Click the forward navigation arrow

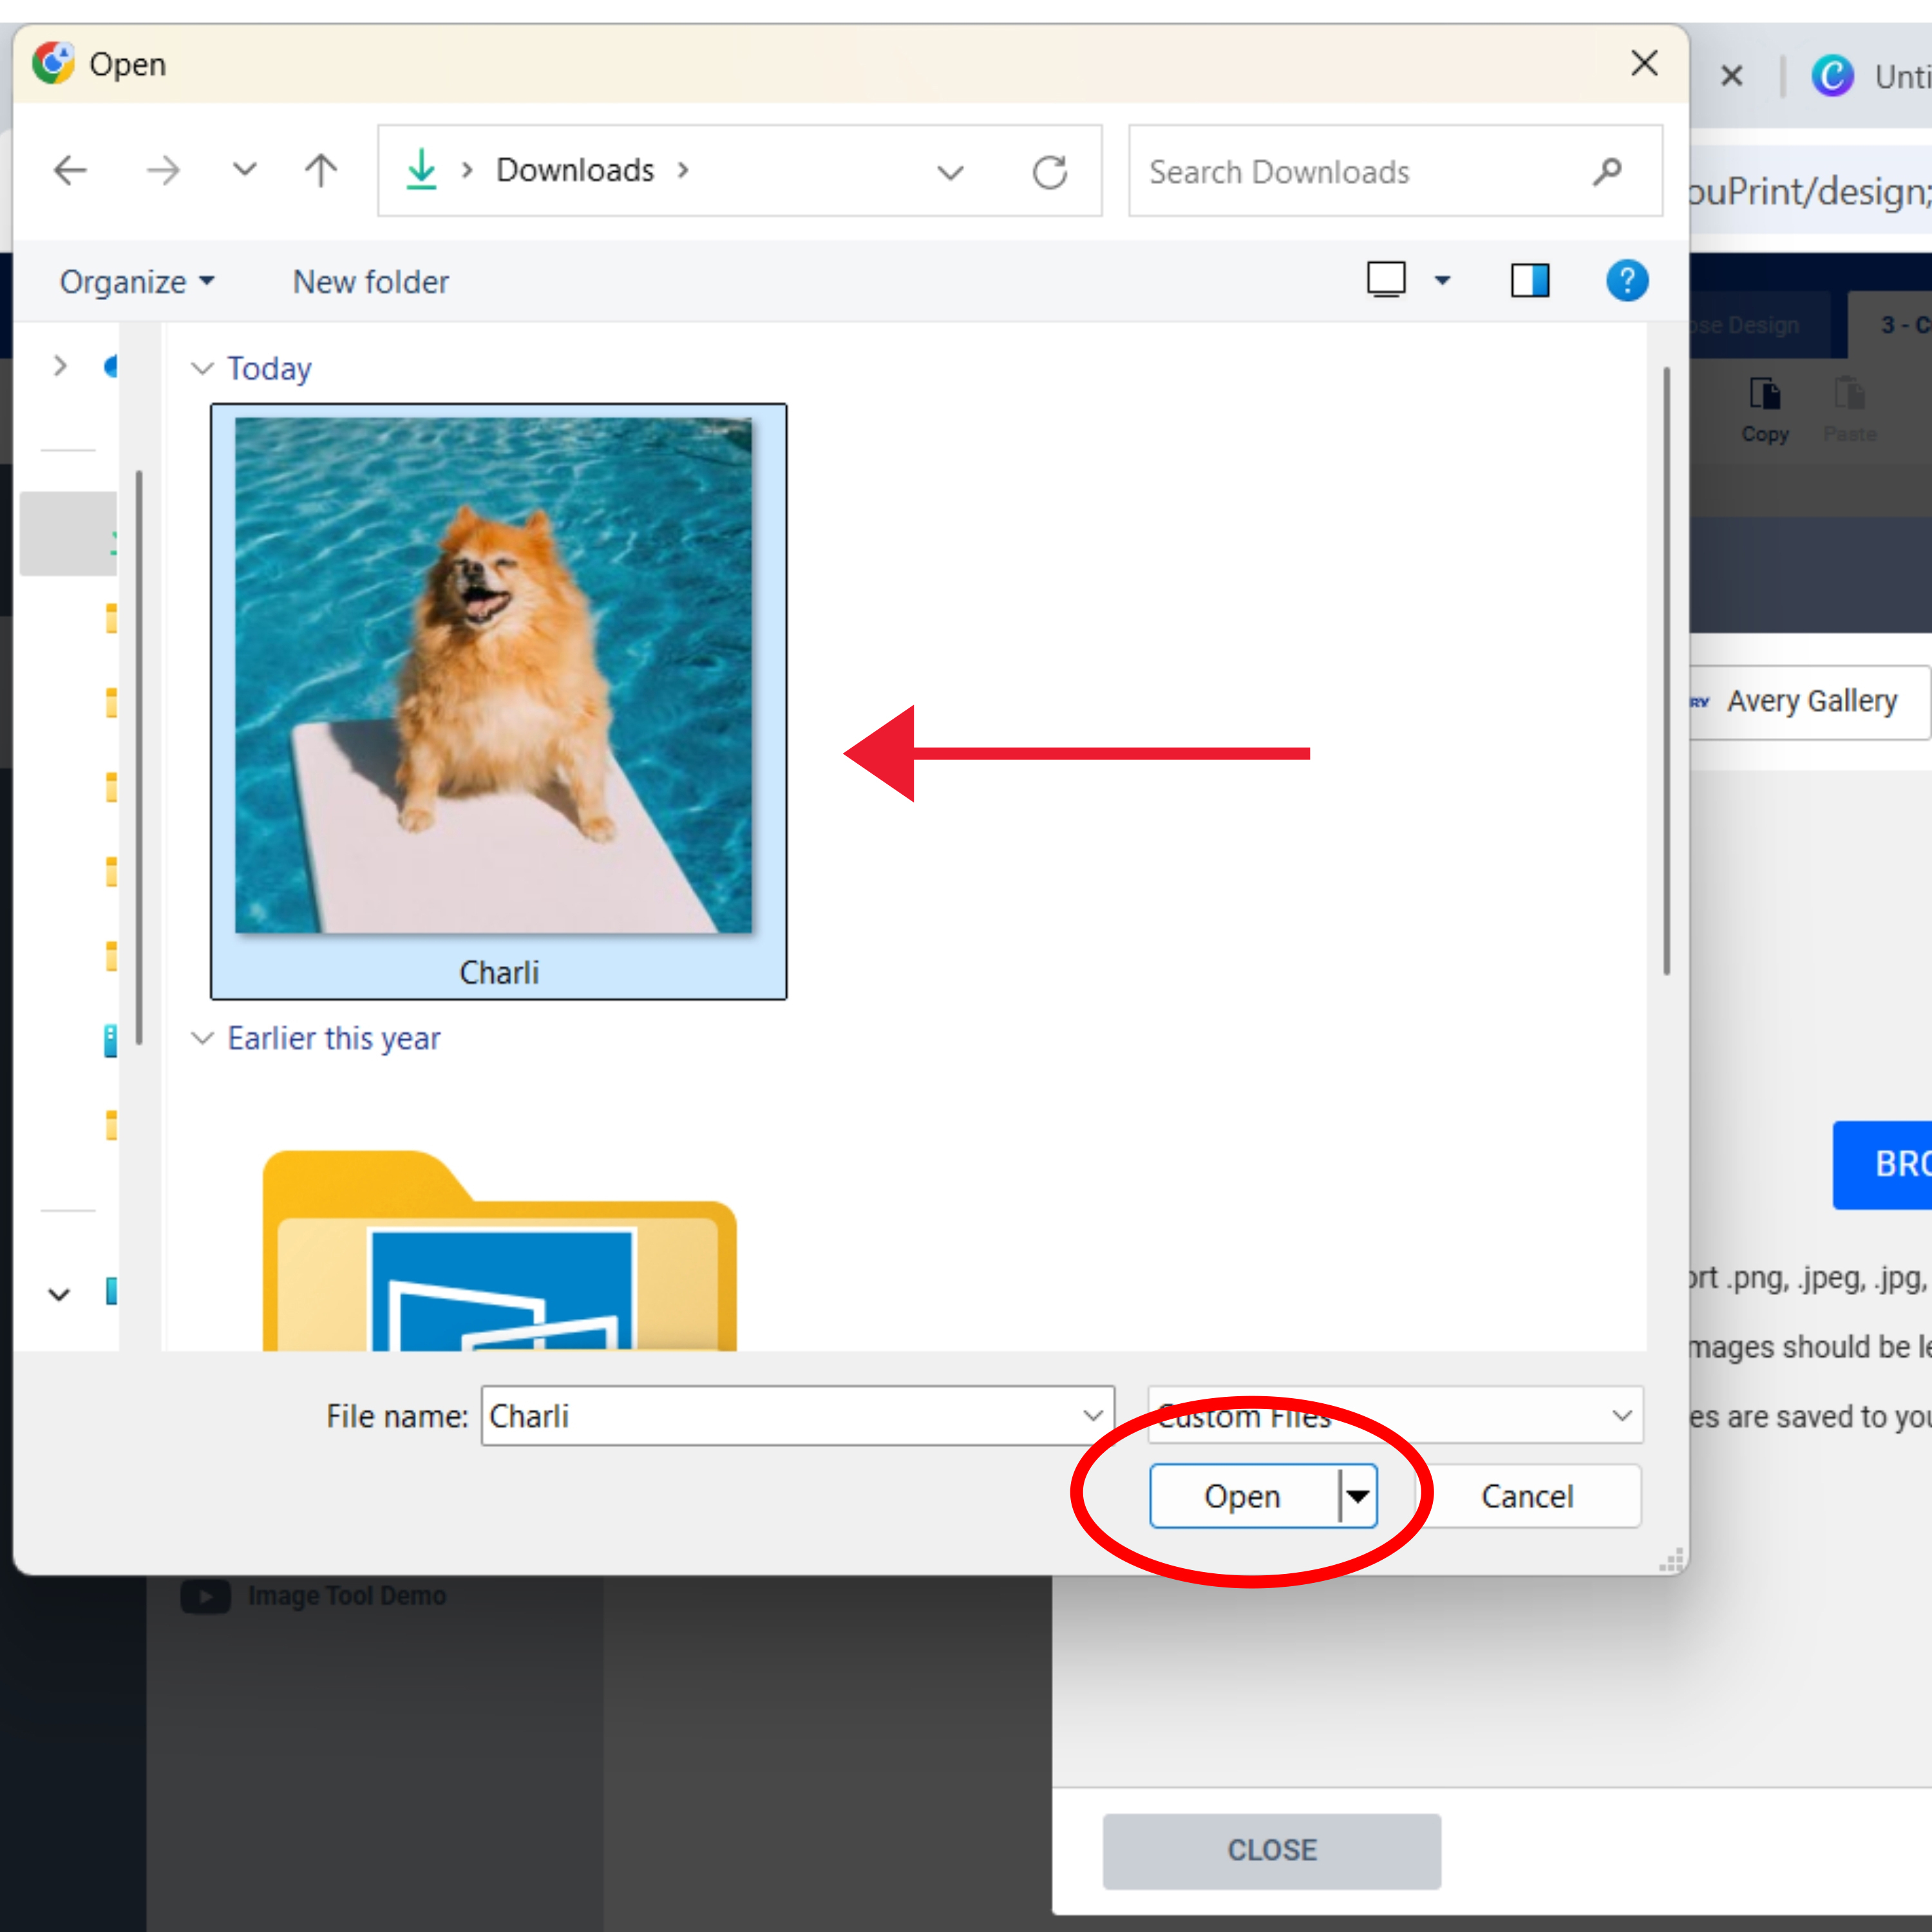(163, 170)
